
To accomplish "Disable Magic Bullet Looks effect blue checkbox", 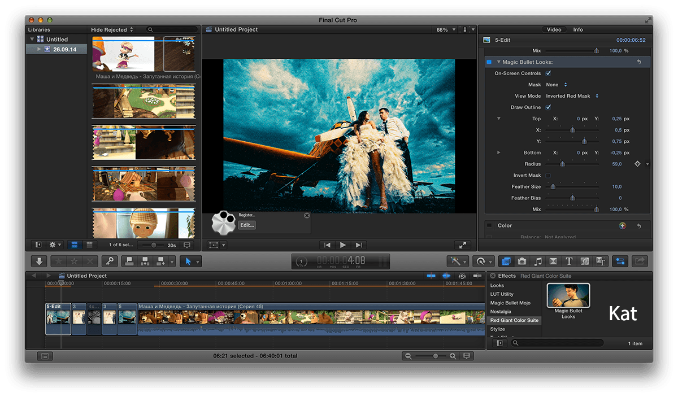I will click(489, 62).
